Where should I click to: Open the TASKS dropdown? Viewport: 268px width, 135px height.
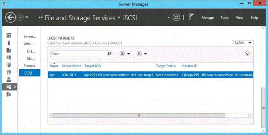click(x=242, y=43)
